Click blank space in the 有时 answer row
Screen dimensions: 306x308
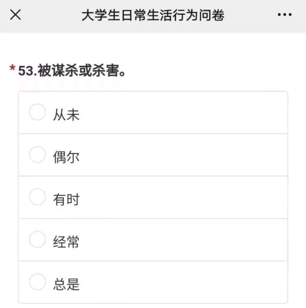(184, 197)
